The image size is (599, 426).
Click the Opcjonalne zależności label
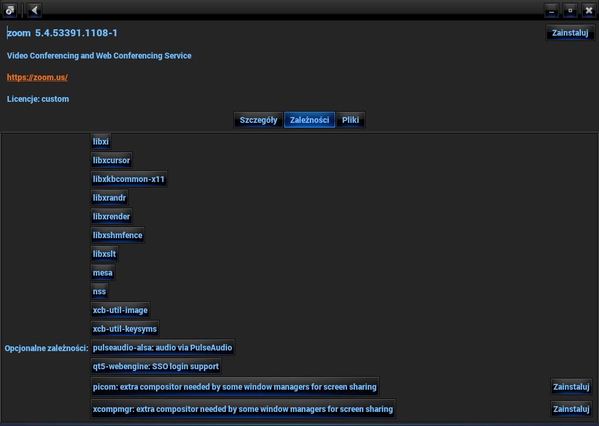pyautogui.click(x=47, y=348)
